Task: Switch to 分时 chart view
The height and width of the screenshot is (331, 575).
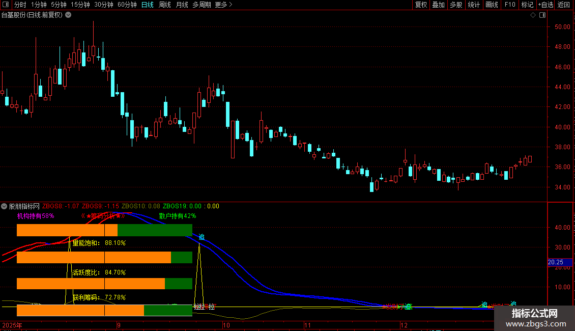Action: pyautogui.click(x=20, y=5)
